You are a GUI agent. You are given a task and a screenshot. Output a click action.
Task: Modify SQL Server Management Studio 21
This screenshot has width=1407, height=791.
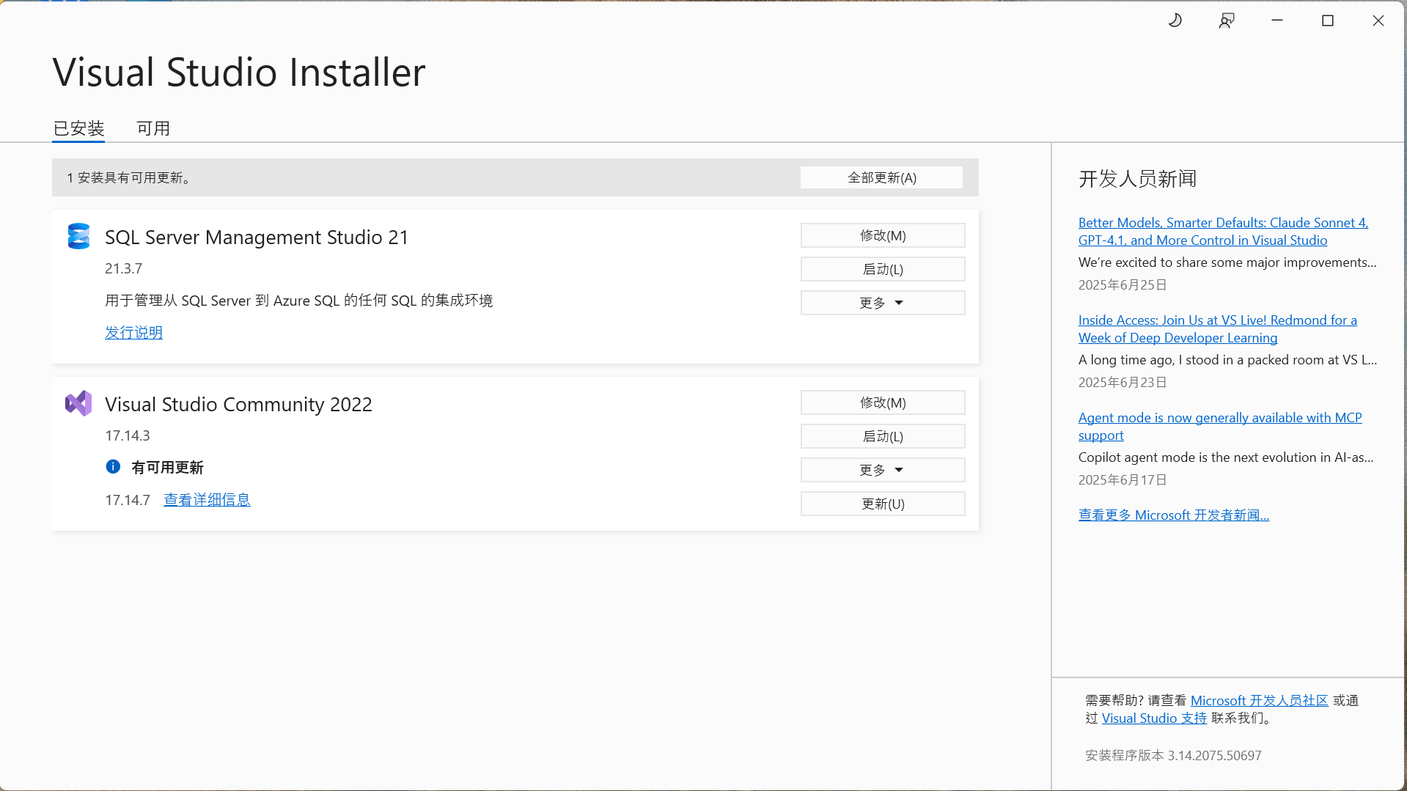tap(883, 235)
